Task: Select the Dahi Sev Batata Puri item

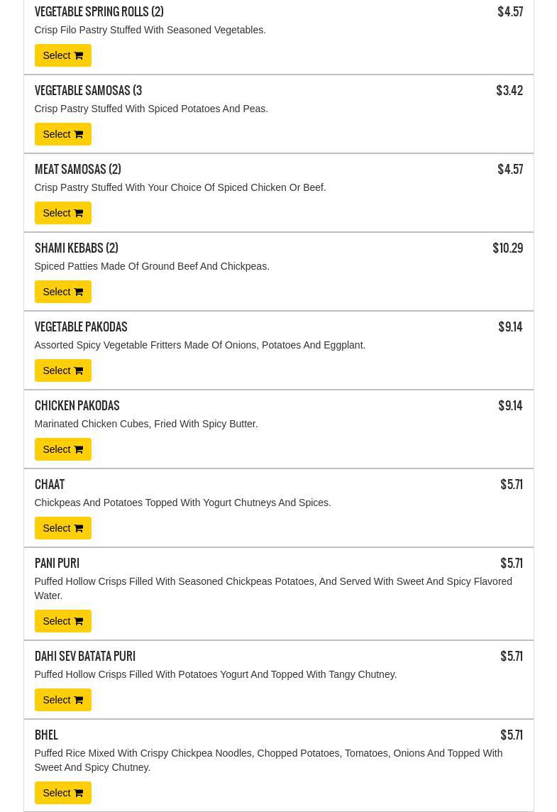Action: [x=62, y=700]
